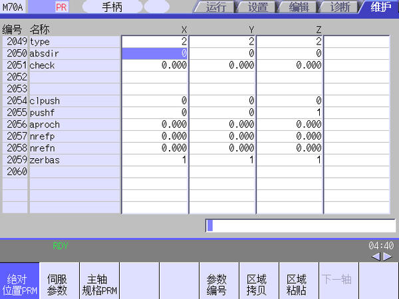This screenshot has height=299, width=399.
Task: Click the right arrow menu pager
Action: tap(387, 256)
